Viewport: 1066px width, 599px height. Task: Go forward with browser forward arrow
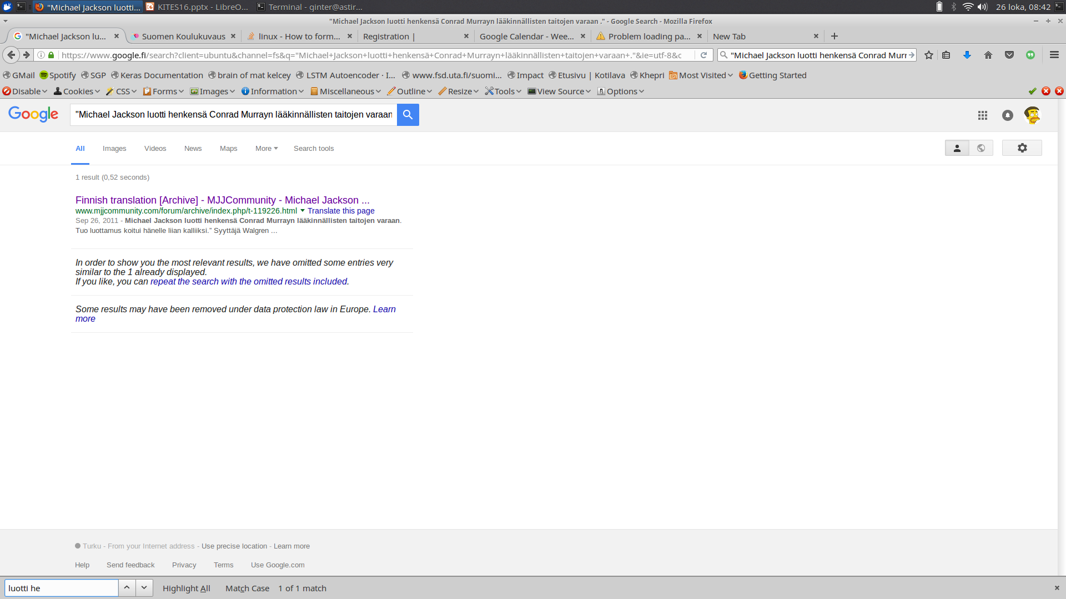pos(26,55)
